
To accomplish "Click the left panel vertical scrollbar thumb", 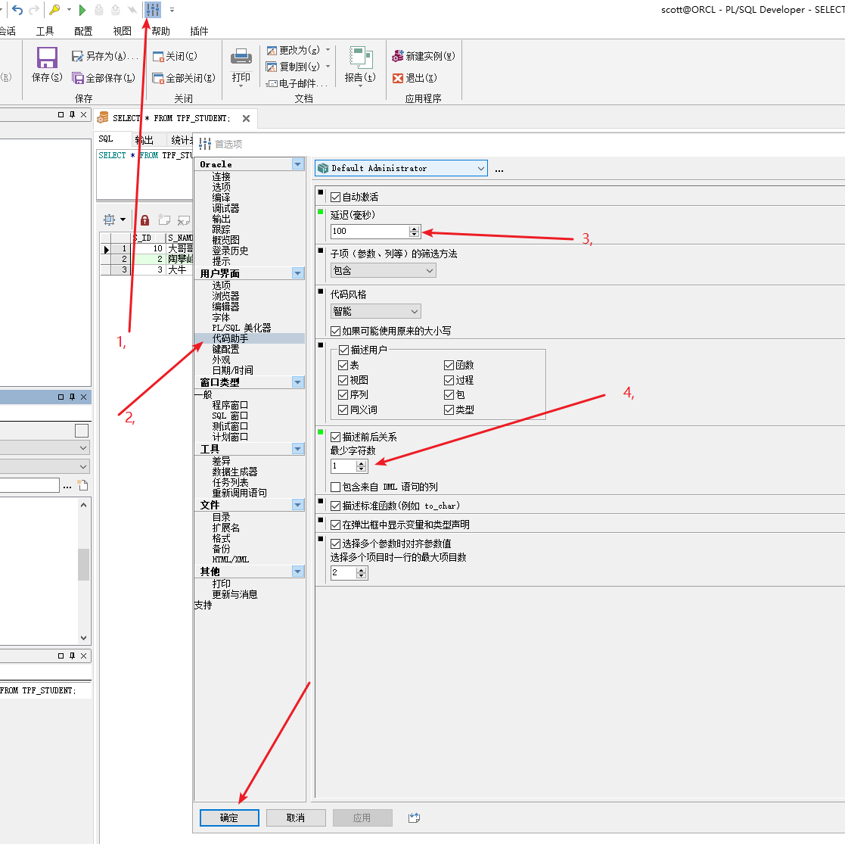I will (x=83, y=564).
